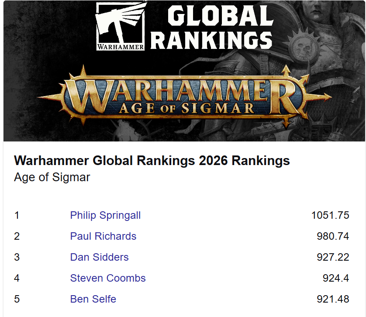Click the 980.74 score for Paul Richards
This screenshot has width=366, height=317.
pyautogui.click(x=333, y=236)
